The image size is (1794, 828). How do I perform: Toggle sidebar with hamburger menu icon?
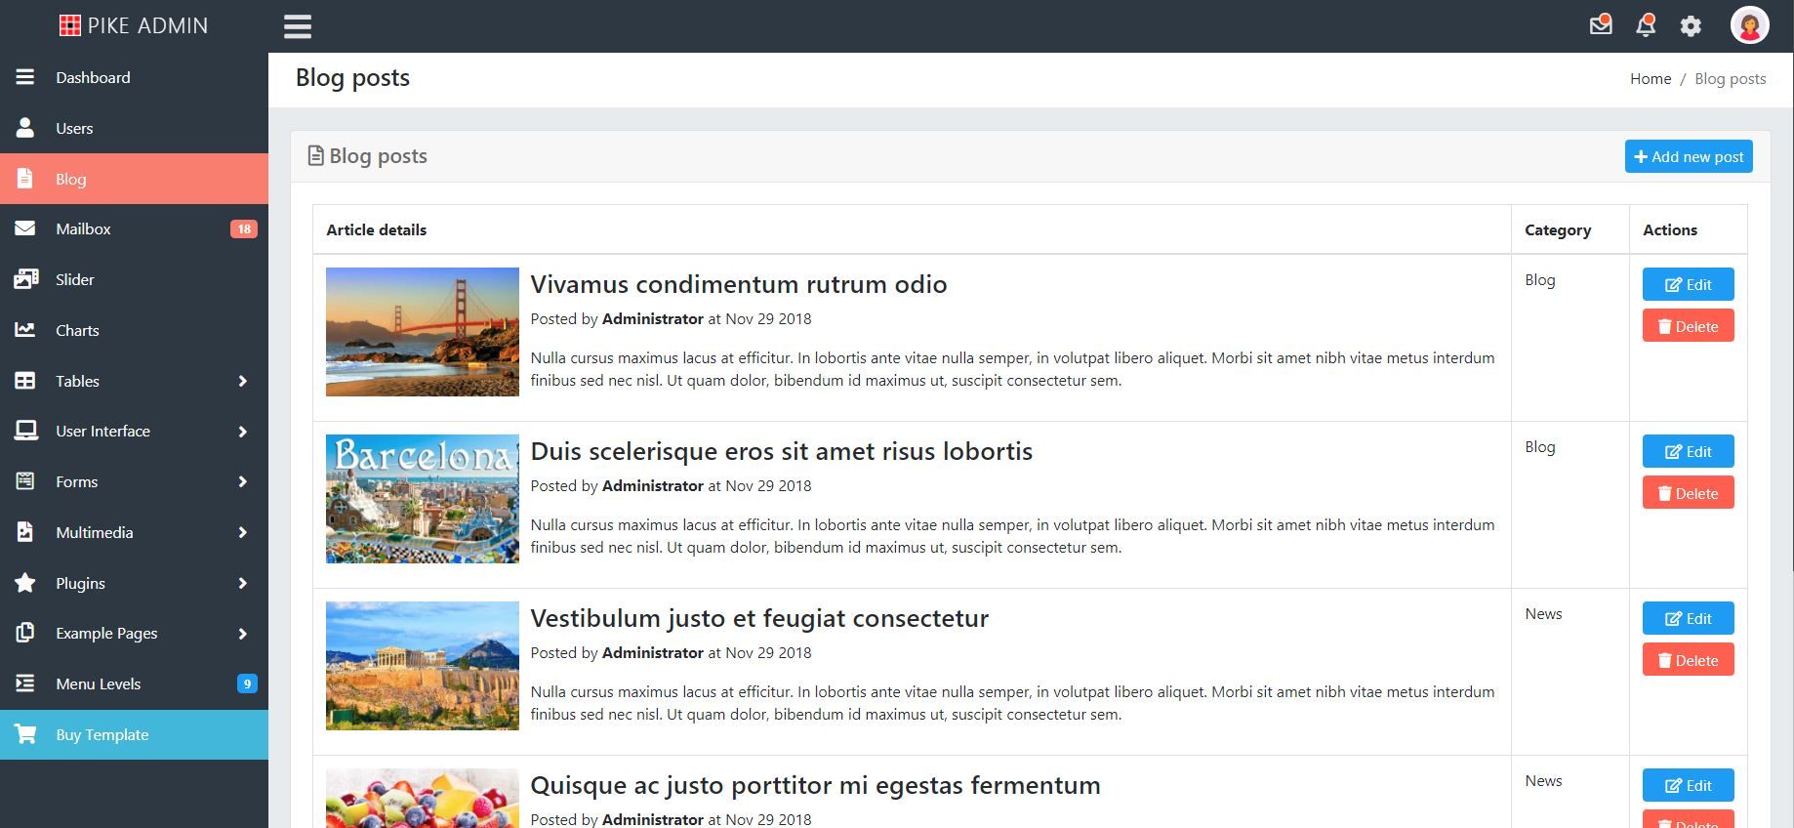[298, 26]
